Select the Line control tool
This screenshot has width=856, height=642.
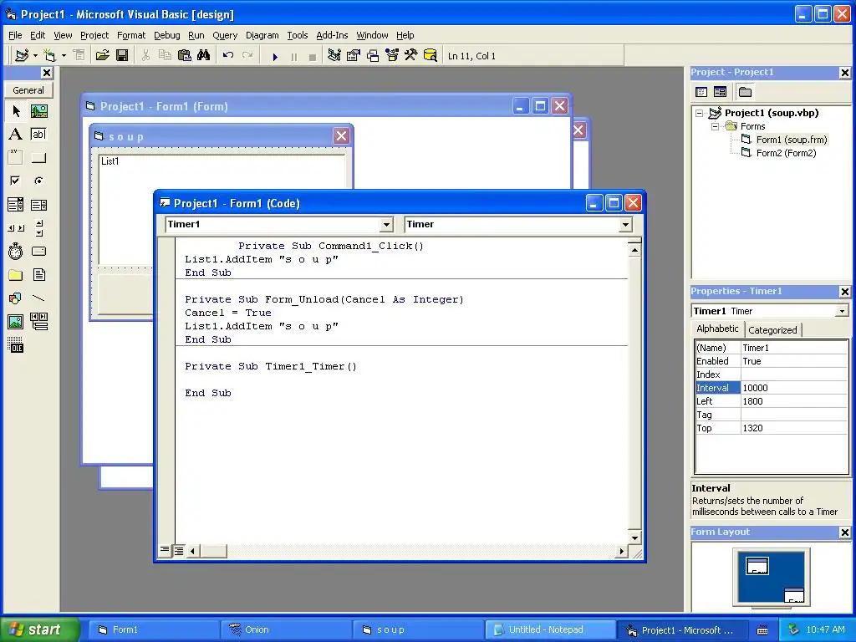[38, 298]
